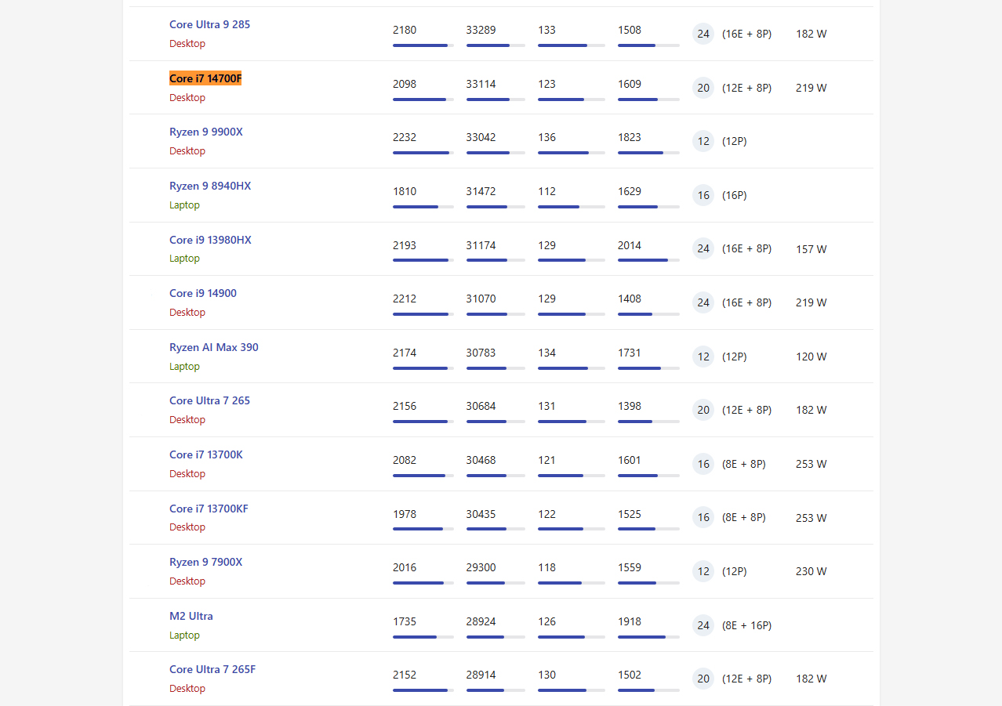The image size is (1002, 706).
Task: Open the Ryzen AI Max 390 page
Action: tap(214, 347)
